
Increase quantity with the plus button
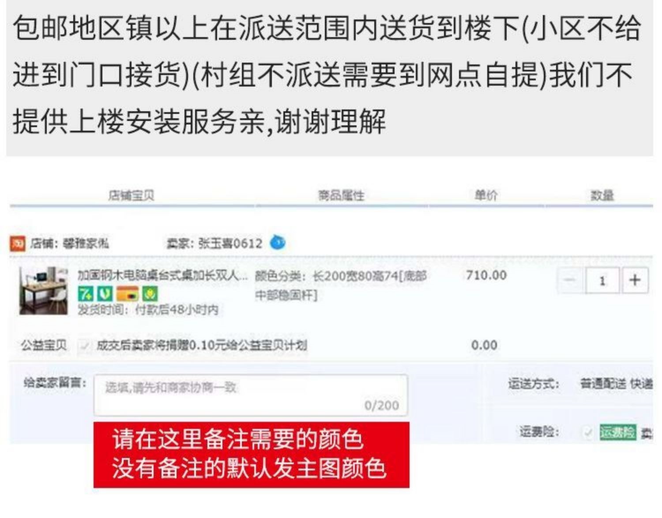coord(635,280)
